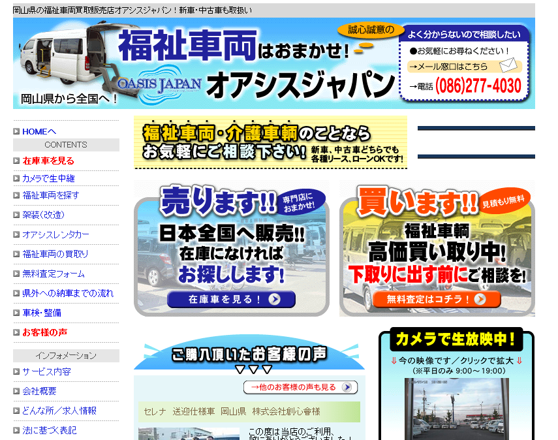The height and width of the screenshot is (440, 558).
Task: Click bullet icon beside どんな所/求人情報
Action: pyautogui.click(x=16, y=411)
